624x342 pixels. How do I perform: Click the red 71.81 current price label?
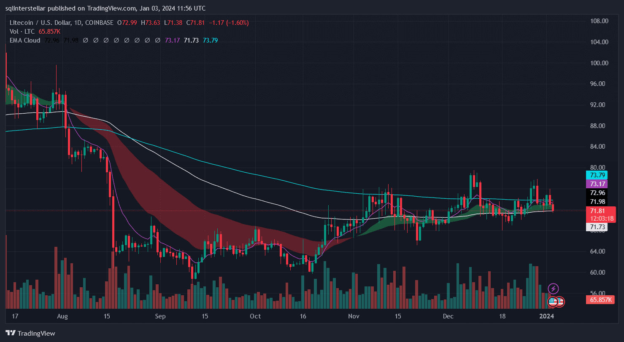pyautogui.click(x=598, y=211)
